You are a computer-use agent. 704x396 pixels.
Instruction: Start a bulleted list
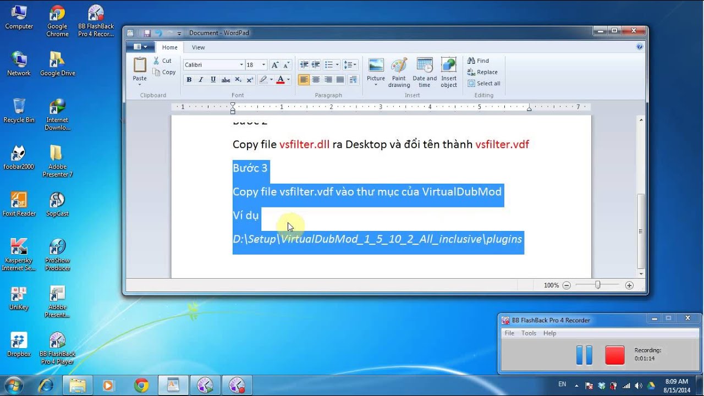coord(329,65)
